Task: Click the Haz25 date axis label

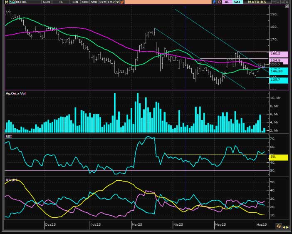Action: pos(262,224)
